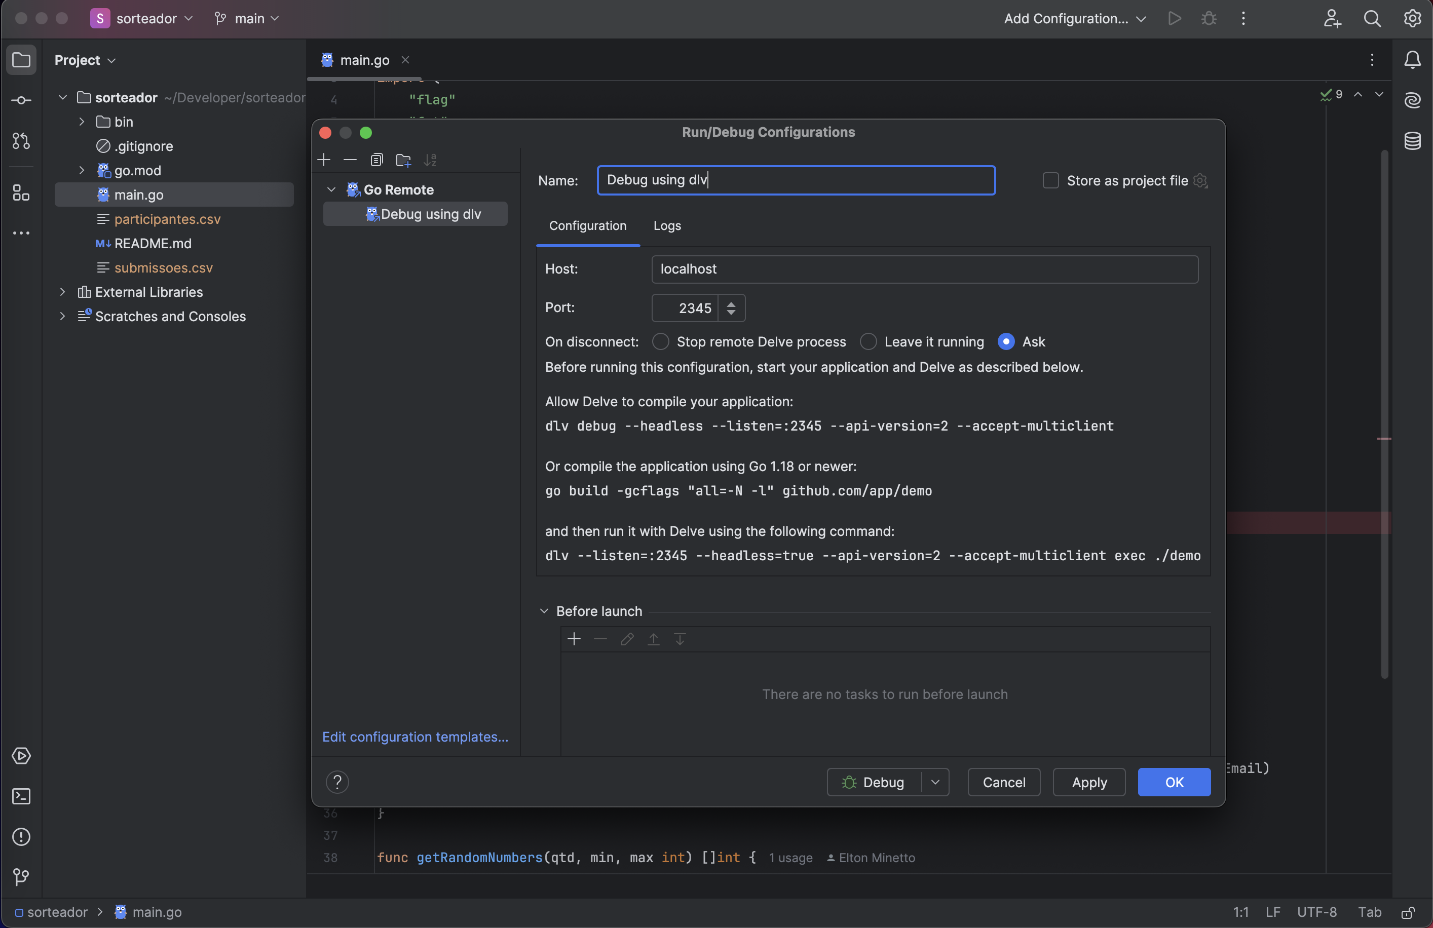This screenshot has width=1433, height=928.
Task: Open the Pull Requests tool window
Action: 21,141
